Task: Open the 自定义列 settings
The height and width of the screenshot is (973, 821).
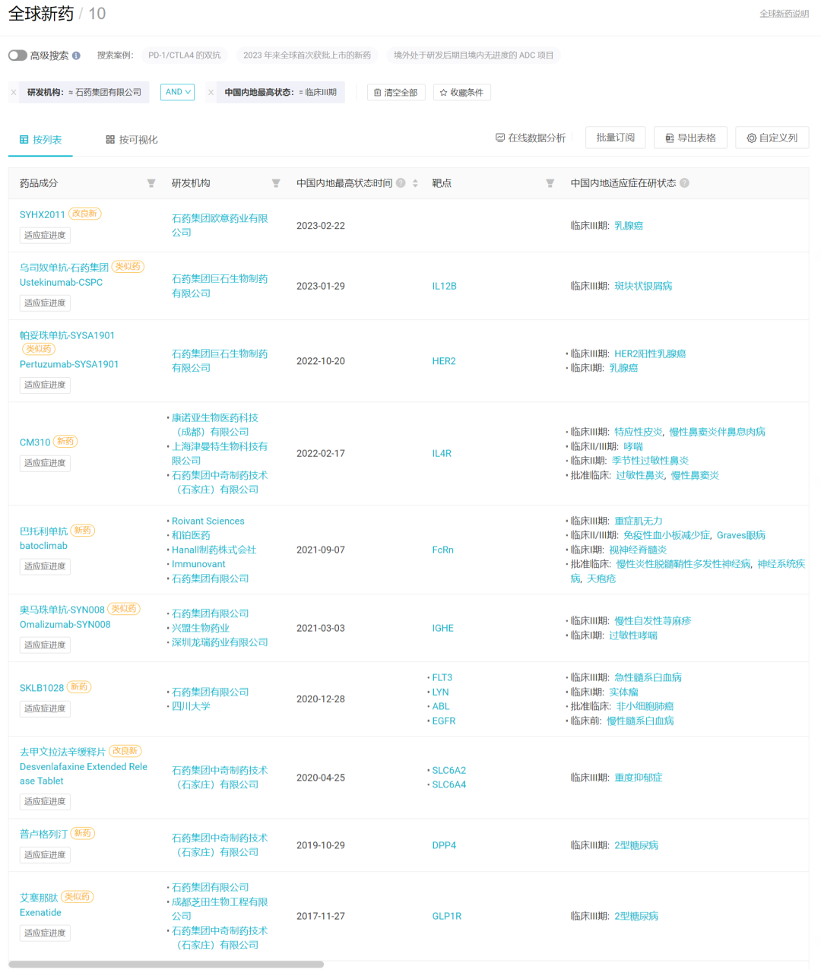Action: [772, 138]
